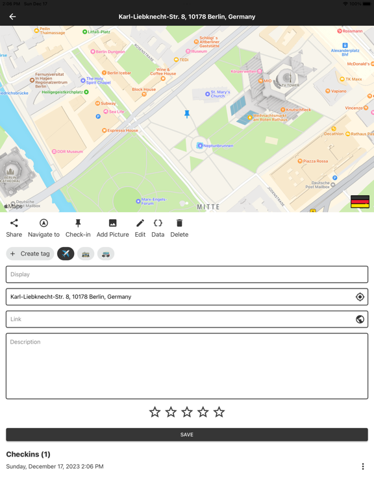Open the check-in entry's three-dot menu

tap(363, 466)
